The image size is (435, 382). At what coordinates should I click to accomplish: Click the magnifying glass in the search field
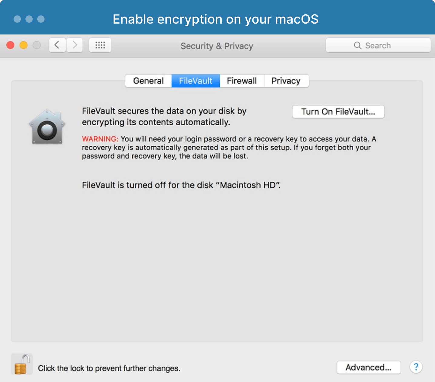358,45
